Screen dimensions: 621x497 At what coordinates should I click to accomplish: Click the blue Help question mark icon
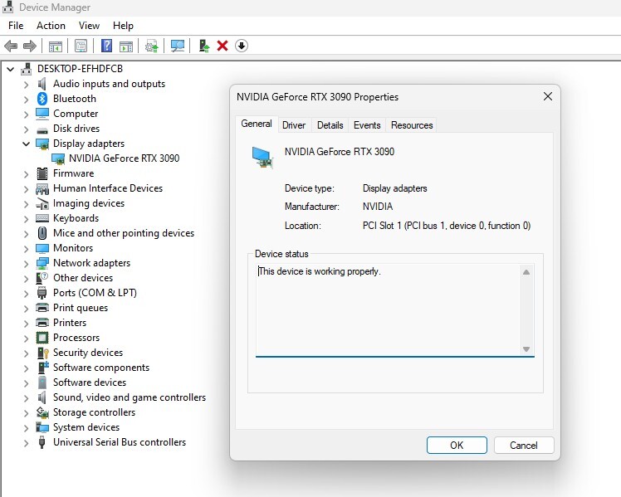coord(106,46)
